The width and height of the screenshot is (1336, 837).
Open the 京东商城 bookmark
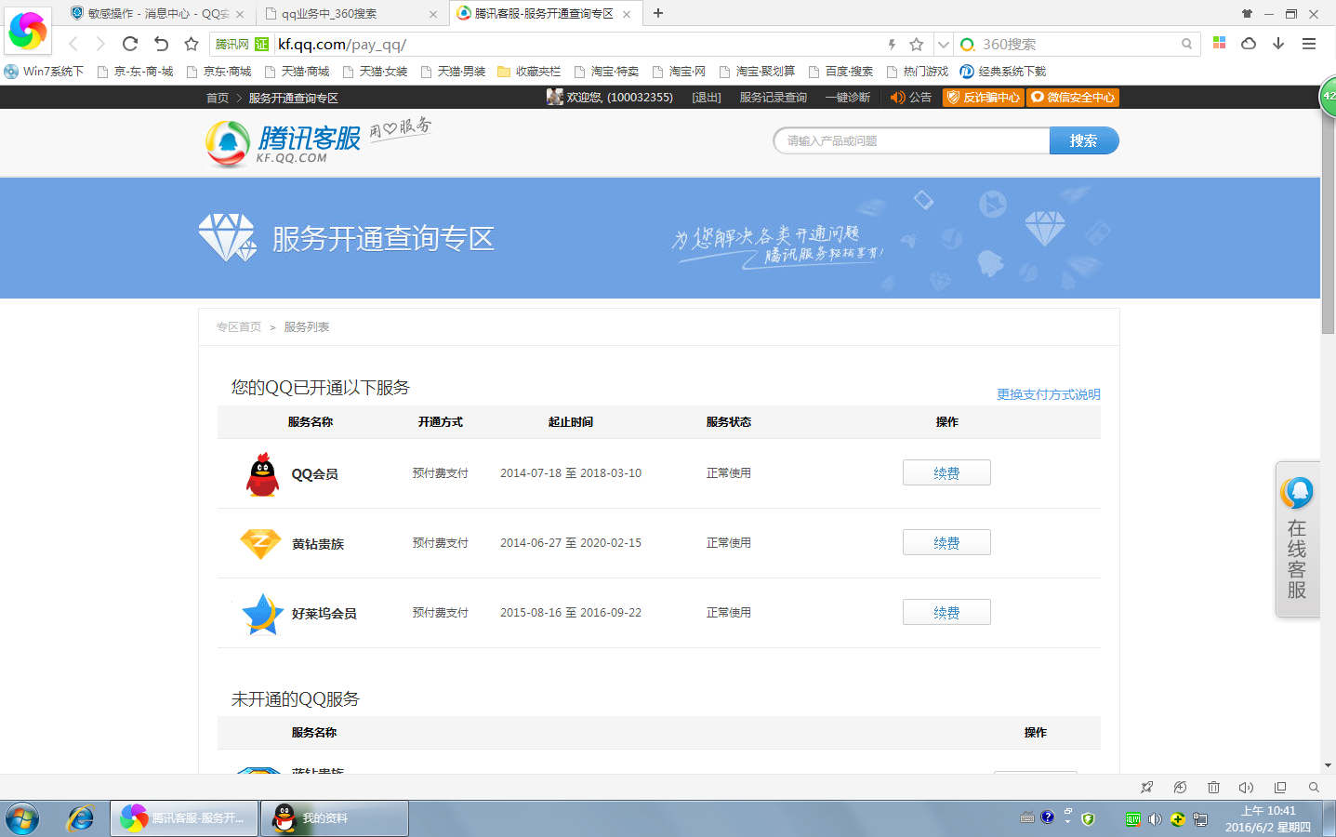tap(219, 71)
